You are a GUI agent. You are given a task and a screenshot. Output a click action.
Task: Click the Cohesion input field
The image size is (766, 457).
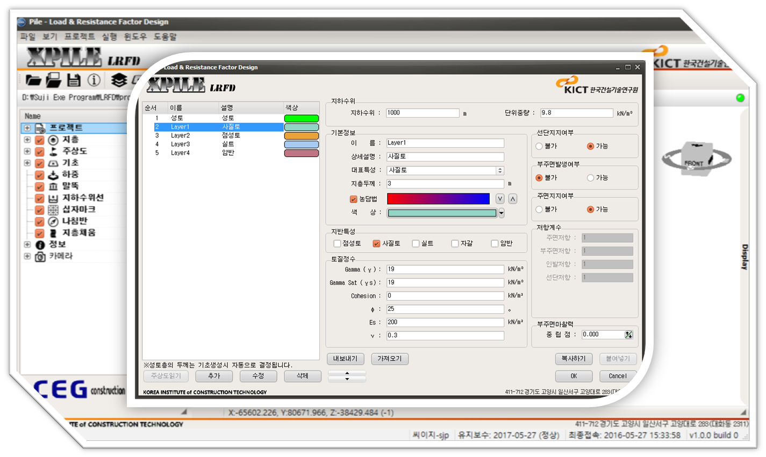[x=445, y=296]
